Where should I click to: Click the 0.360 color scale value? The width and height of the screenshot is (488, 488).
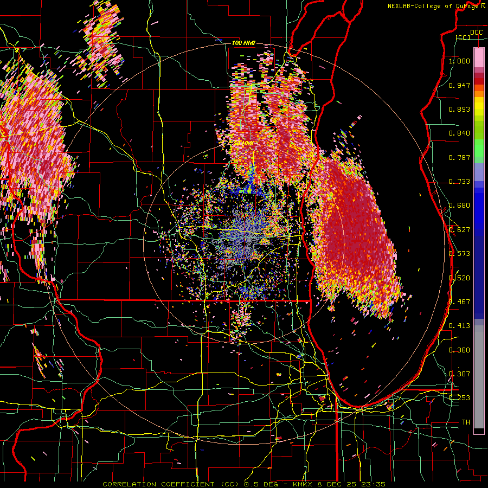tap(459, 350)
